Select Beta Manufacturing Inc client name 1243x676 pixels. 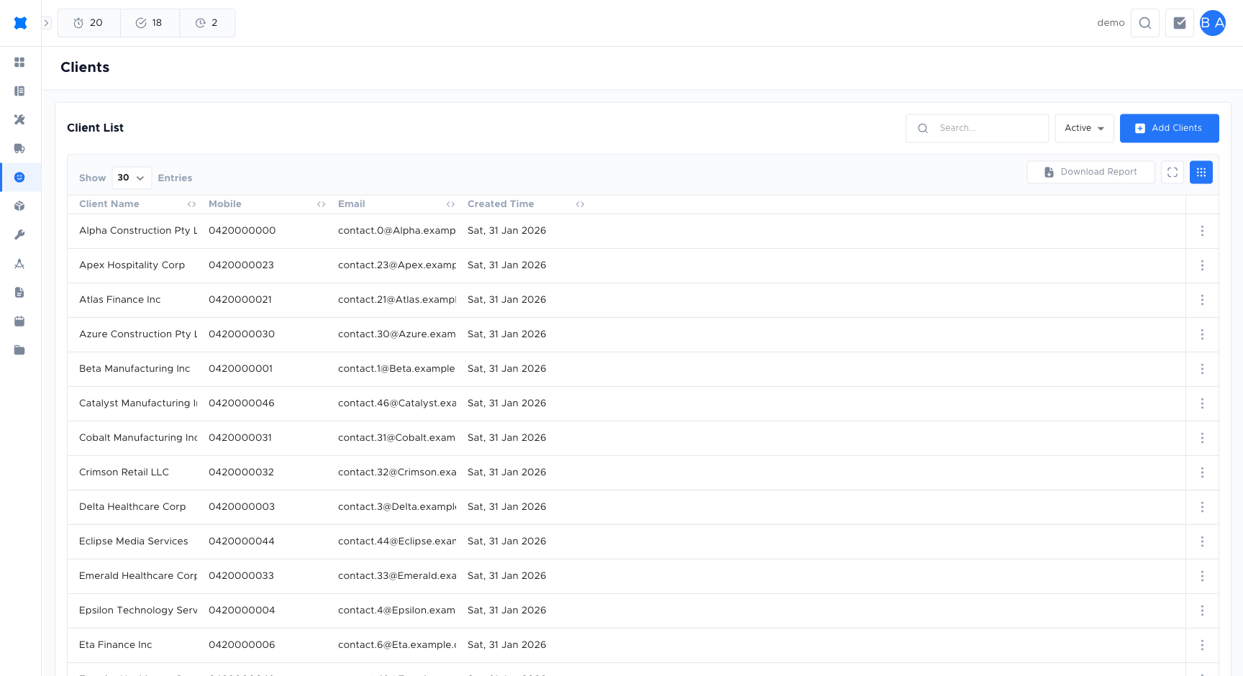pos(135,369)
